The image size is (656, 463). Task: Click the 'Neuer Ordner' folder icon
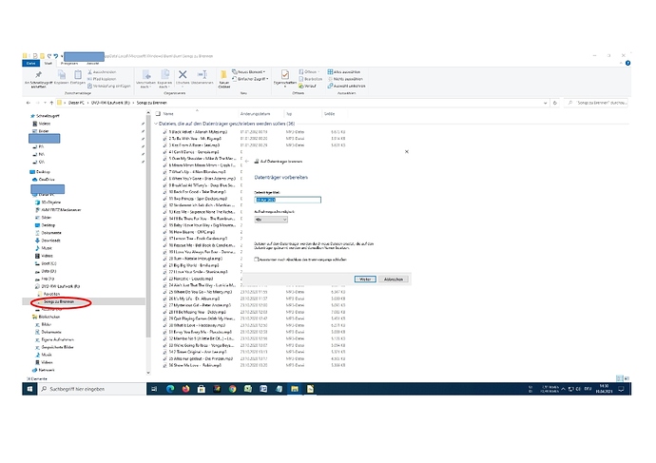pyautogui.click(x=223, y=74)
